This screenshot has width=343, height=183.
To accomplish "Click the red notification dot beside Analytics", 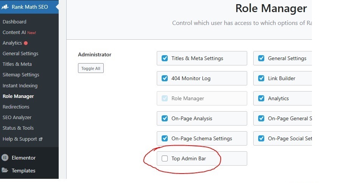I will click(x=26, y=43).
